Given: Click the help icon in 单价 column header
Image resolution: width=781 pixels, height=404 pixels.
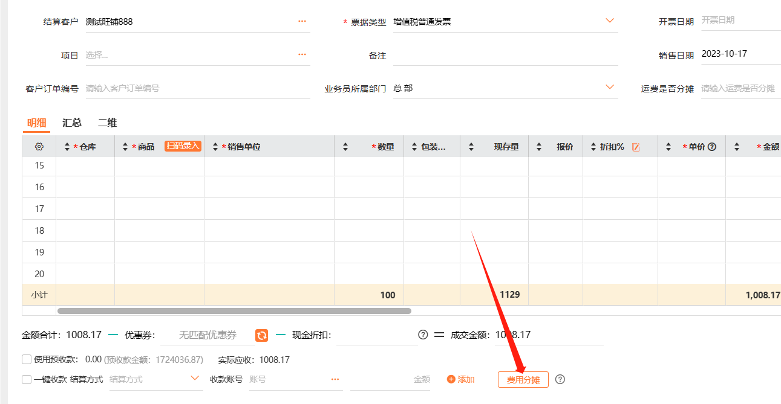Looking at the screenshot, I should point(712,147).
